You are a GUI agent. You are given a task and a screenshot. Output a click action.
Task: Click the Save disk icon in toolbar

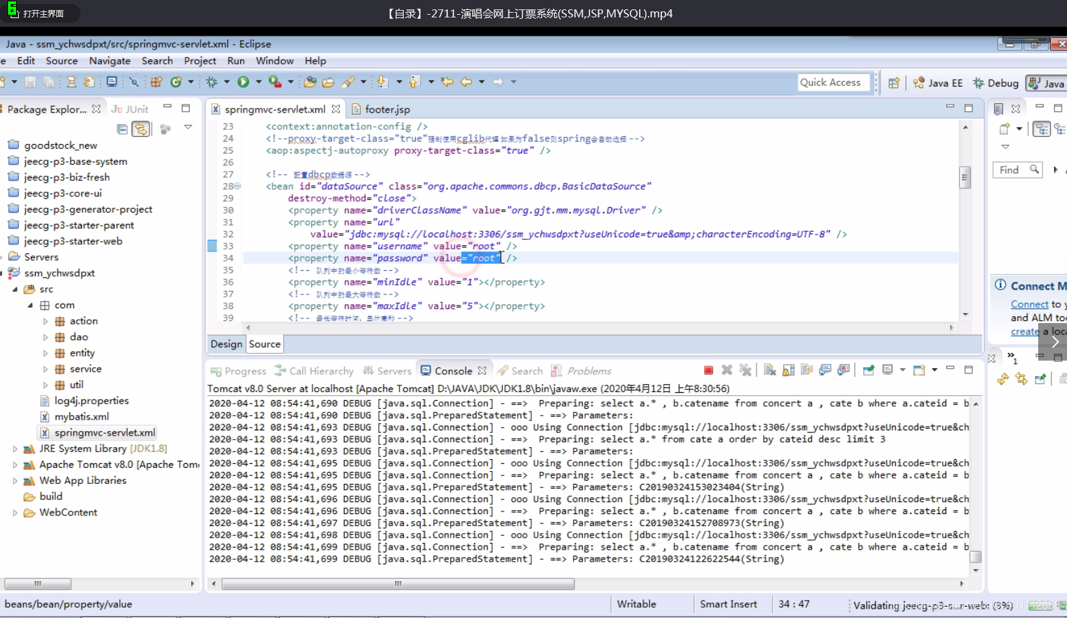(30, 82)
